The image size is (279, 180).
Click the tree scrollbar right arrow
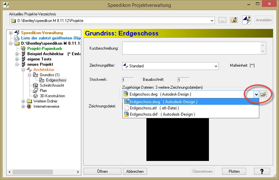(78, 172)
